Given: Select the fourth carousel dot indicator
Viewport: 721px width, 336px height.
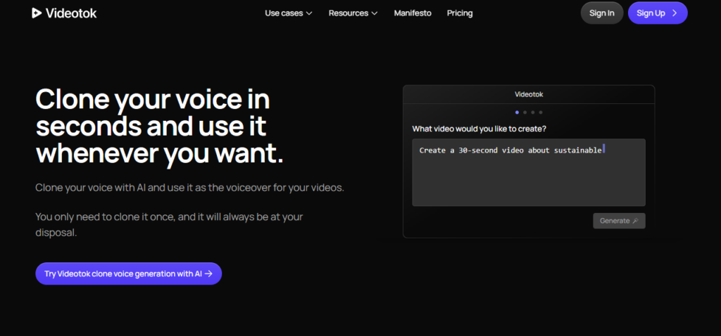Looking at the screenshot, I should coord(541,112).
